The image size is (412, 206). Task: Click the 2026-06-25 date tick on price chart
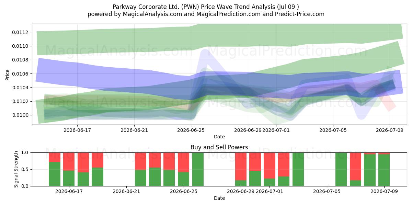pos(191,130)
